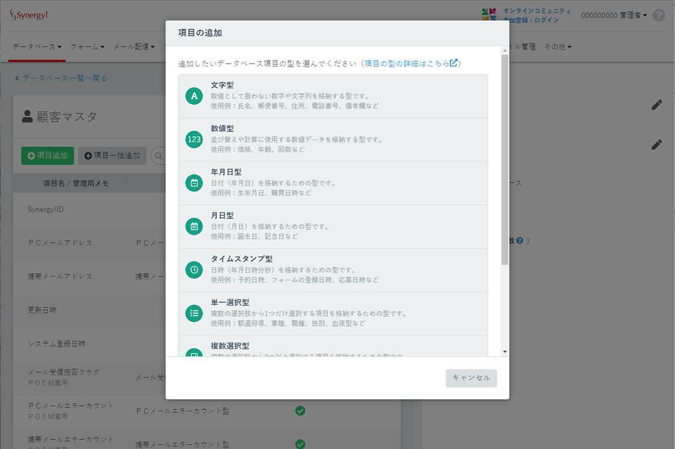Click the green 項目追加 button
The image size is (675, 449).
(x=47, y=155)
